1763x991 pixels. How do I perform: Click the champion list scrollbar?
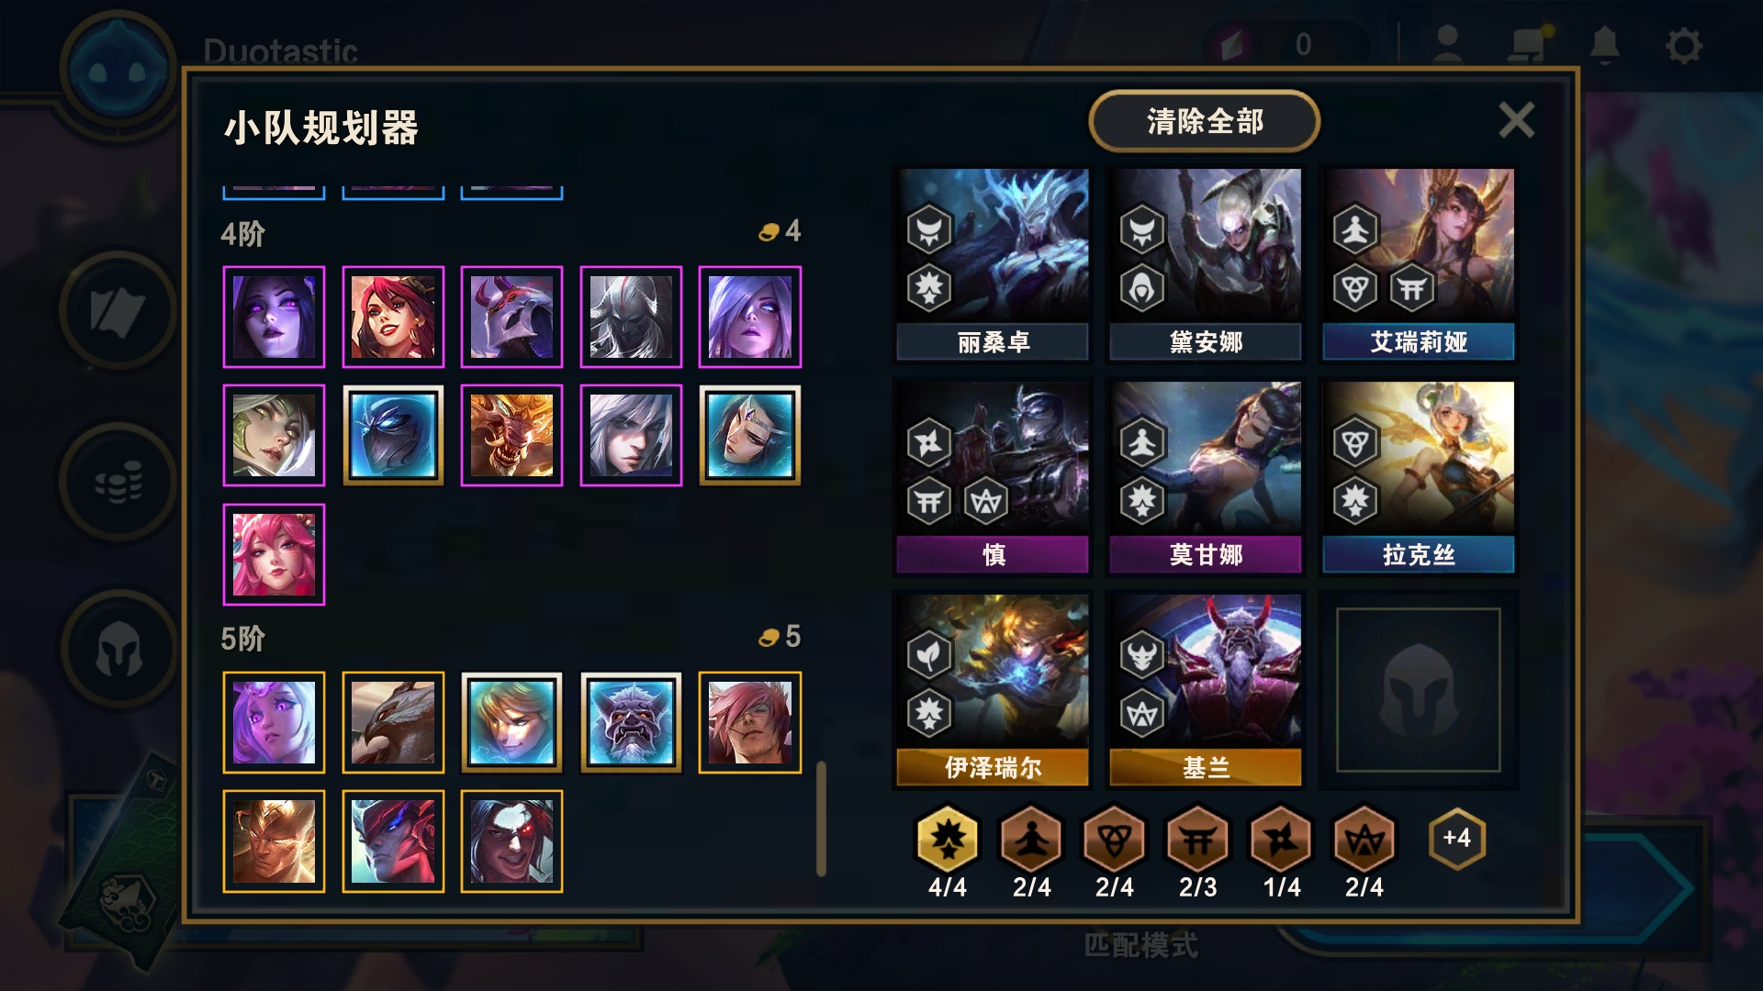click(x=821, y=818)
